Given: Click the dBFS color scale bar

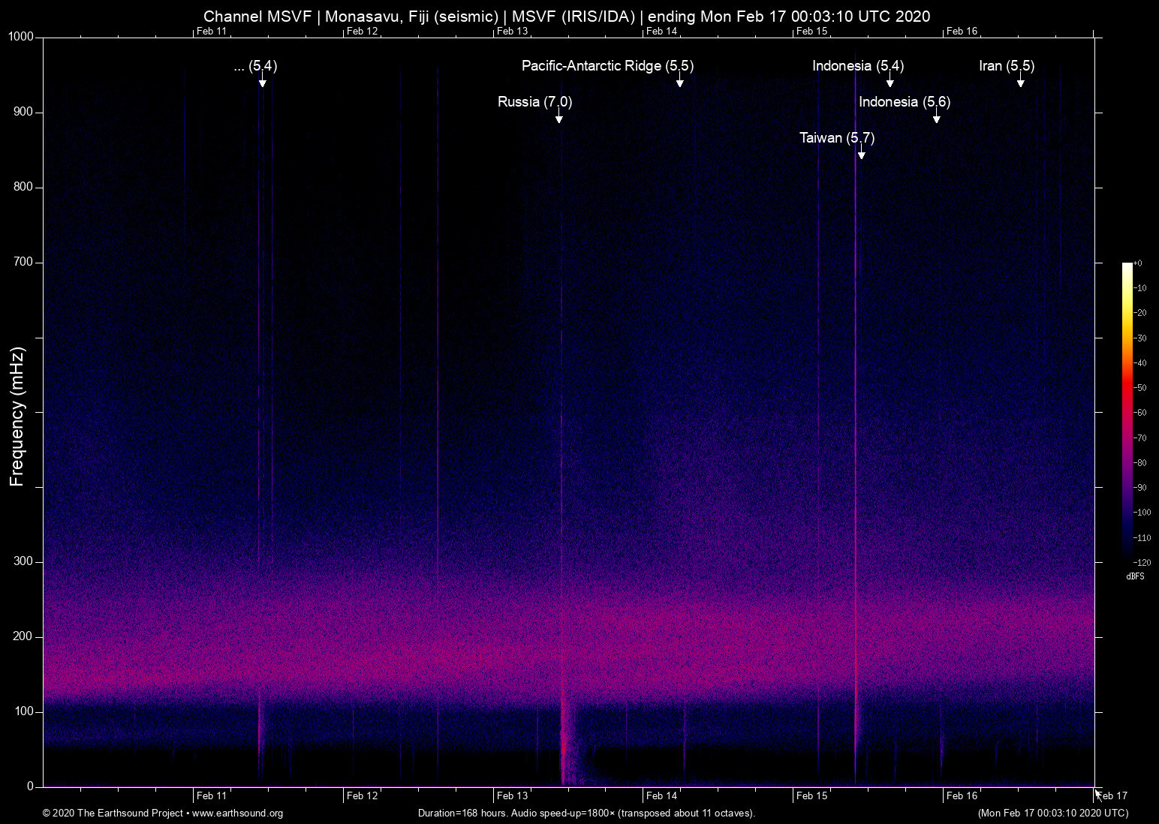Looking at the screenshot, I should coord(1127,411).
